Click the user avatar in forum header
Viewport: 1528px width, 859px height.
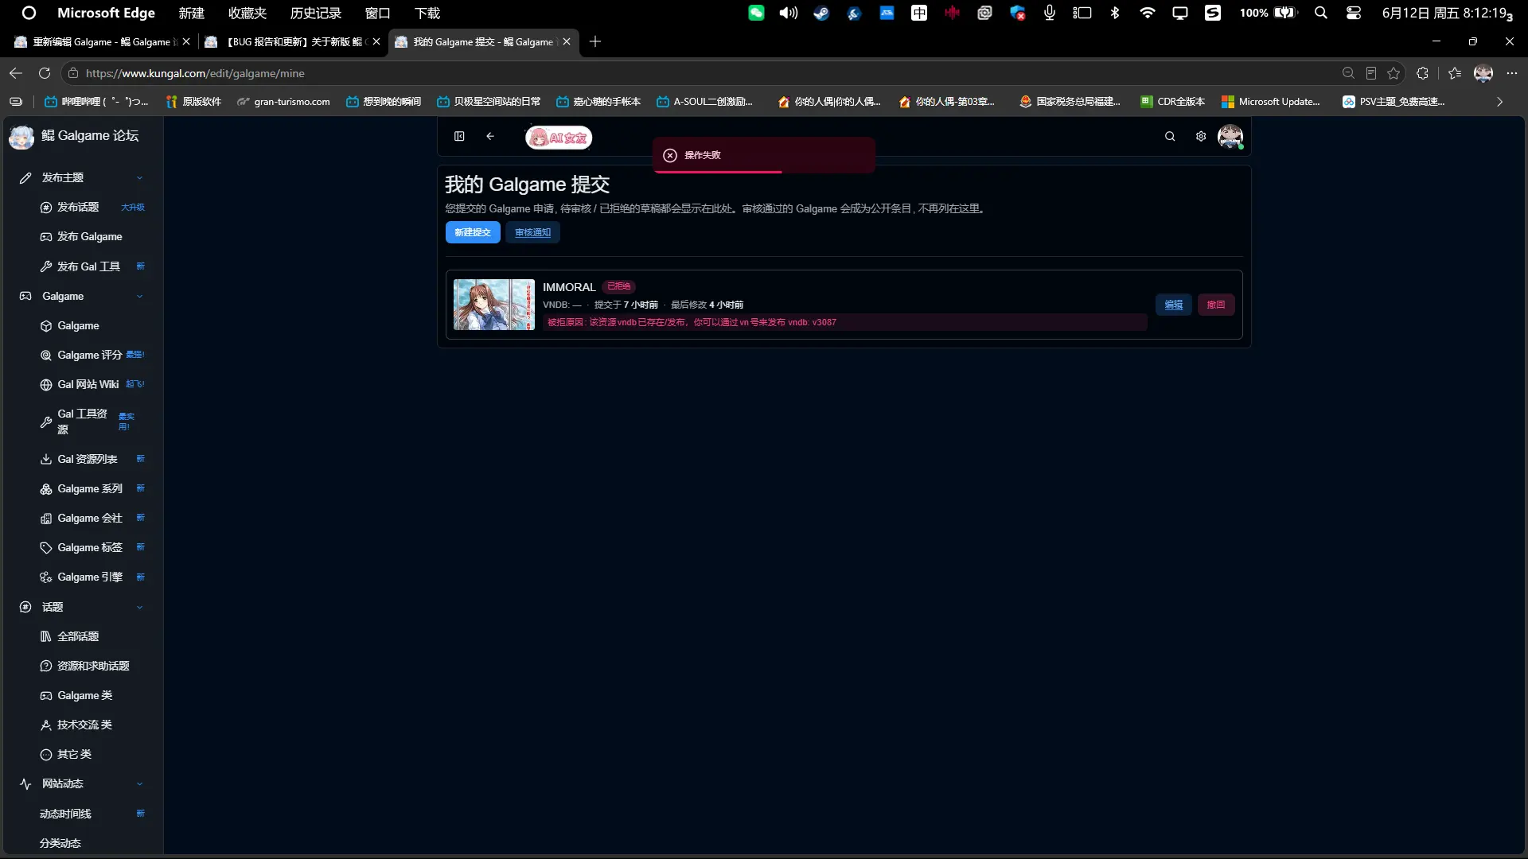pyautogui.click(x=1230, y=136)
